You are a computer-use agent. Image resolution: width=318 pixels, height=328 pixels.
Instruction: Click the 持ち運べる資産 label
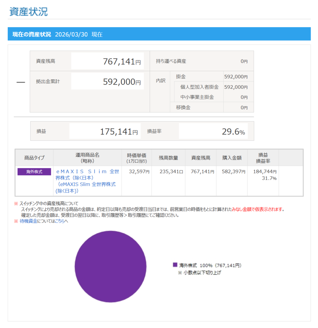coord(171,61)
